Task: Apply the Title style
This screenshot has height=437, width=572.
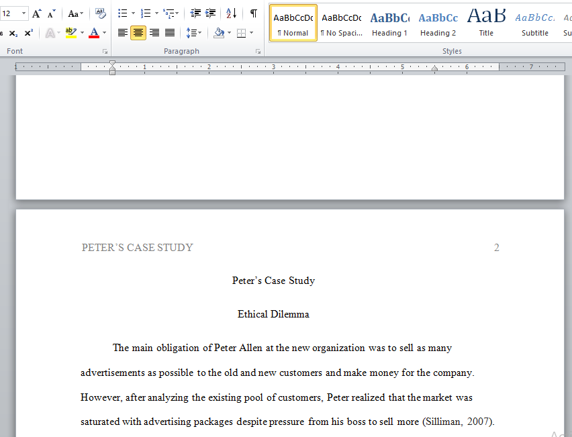Action: 486,23
